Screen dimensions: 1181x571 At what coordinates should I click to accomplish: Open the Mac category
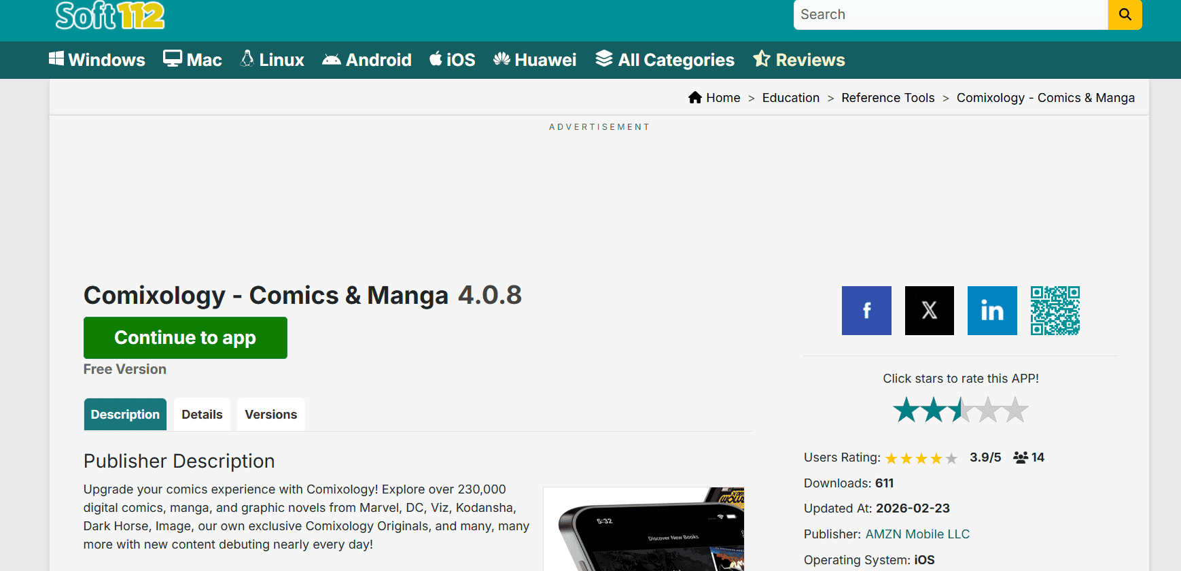pos(192,60)
